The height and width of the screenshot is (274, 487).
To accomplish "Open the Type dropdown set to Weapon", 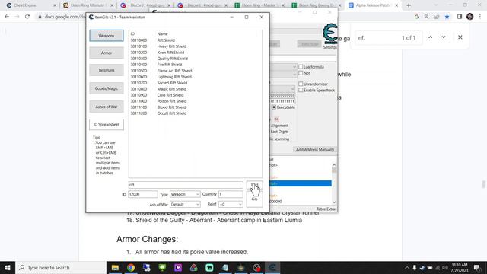I will point(184,194).
